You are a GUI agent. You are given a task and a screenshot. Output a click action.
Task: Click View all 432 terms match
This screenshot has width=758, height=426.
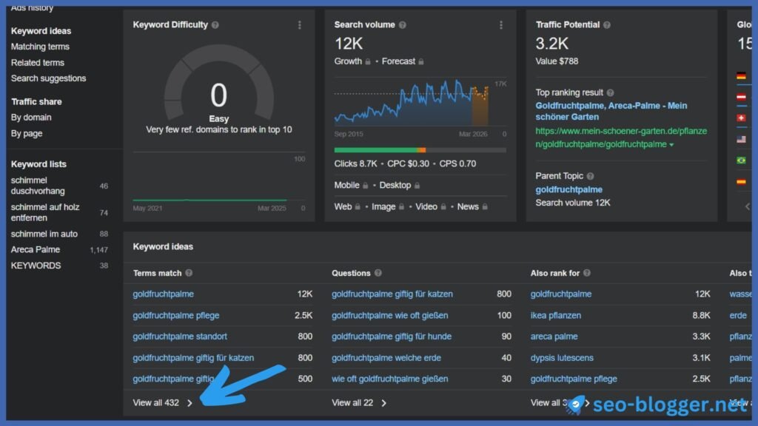point(155,403)
